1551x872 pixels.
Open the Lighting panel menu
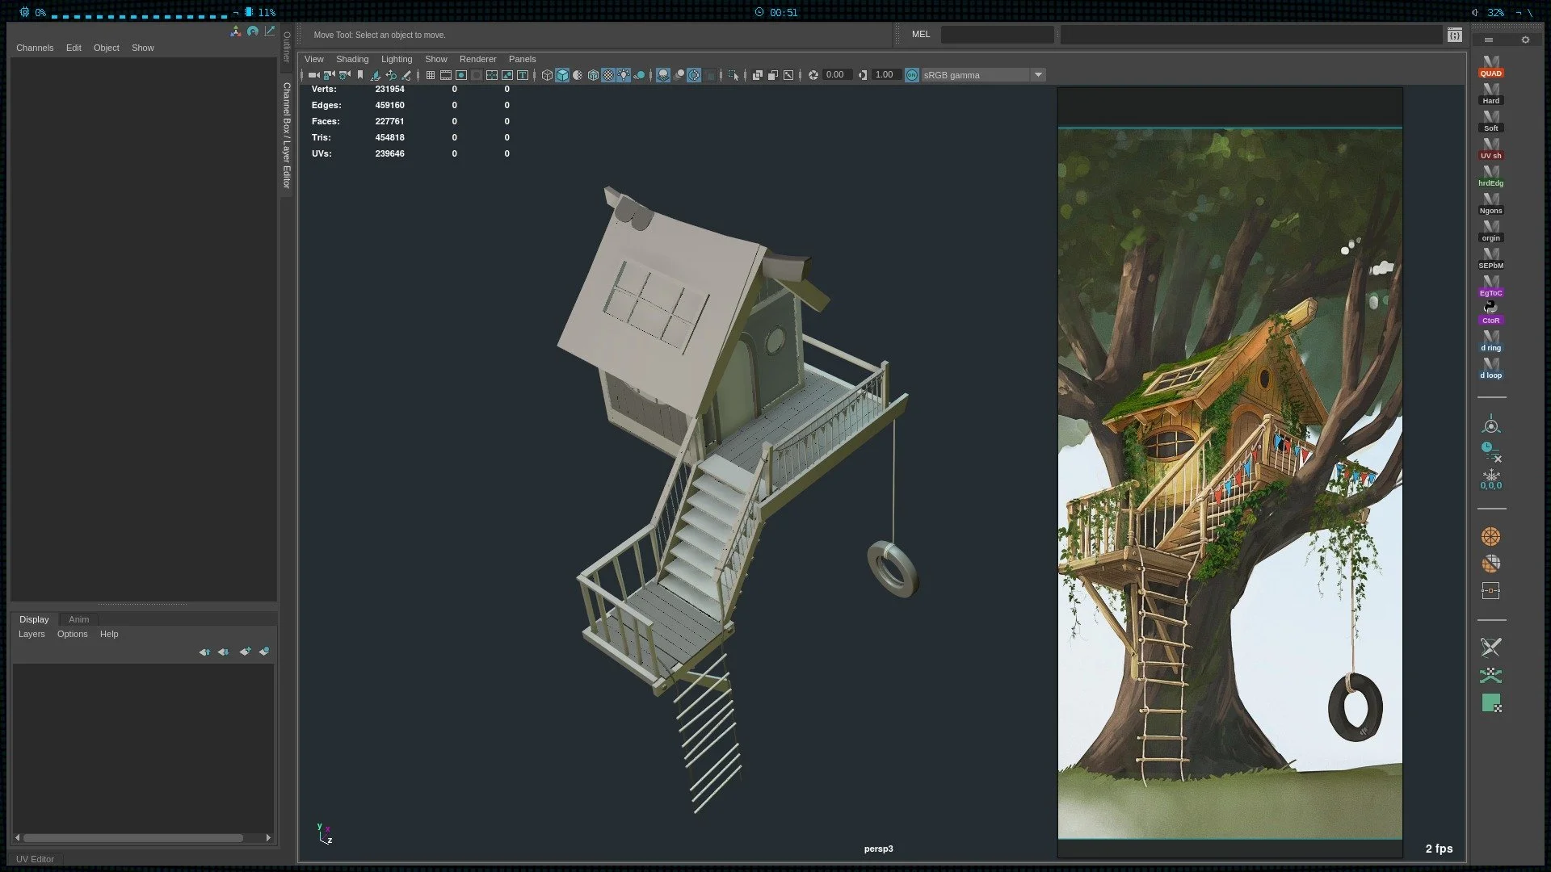pyautogui.click(x=397, y=59)
